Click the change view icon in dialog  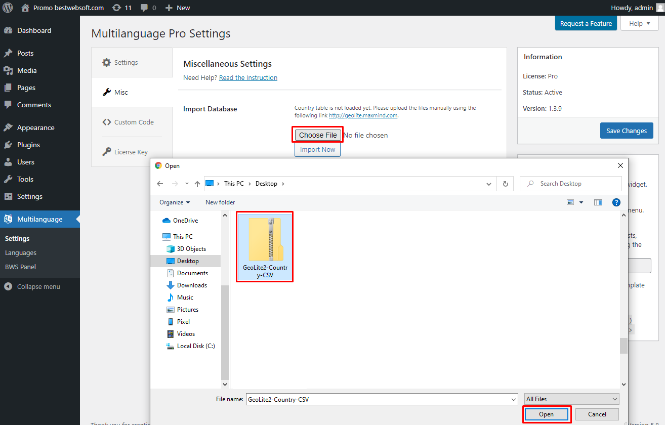tap(570, 202)
